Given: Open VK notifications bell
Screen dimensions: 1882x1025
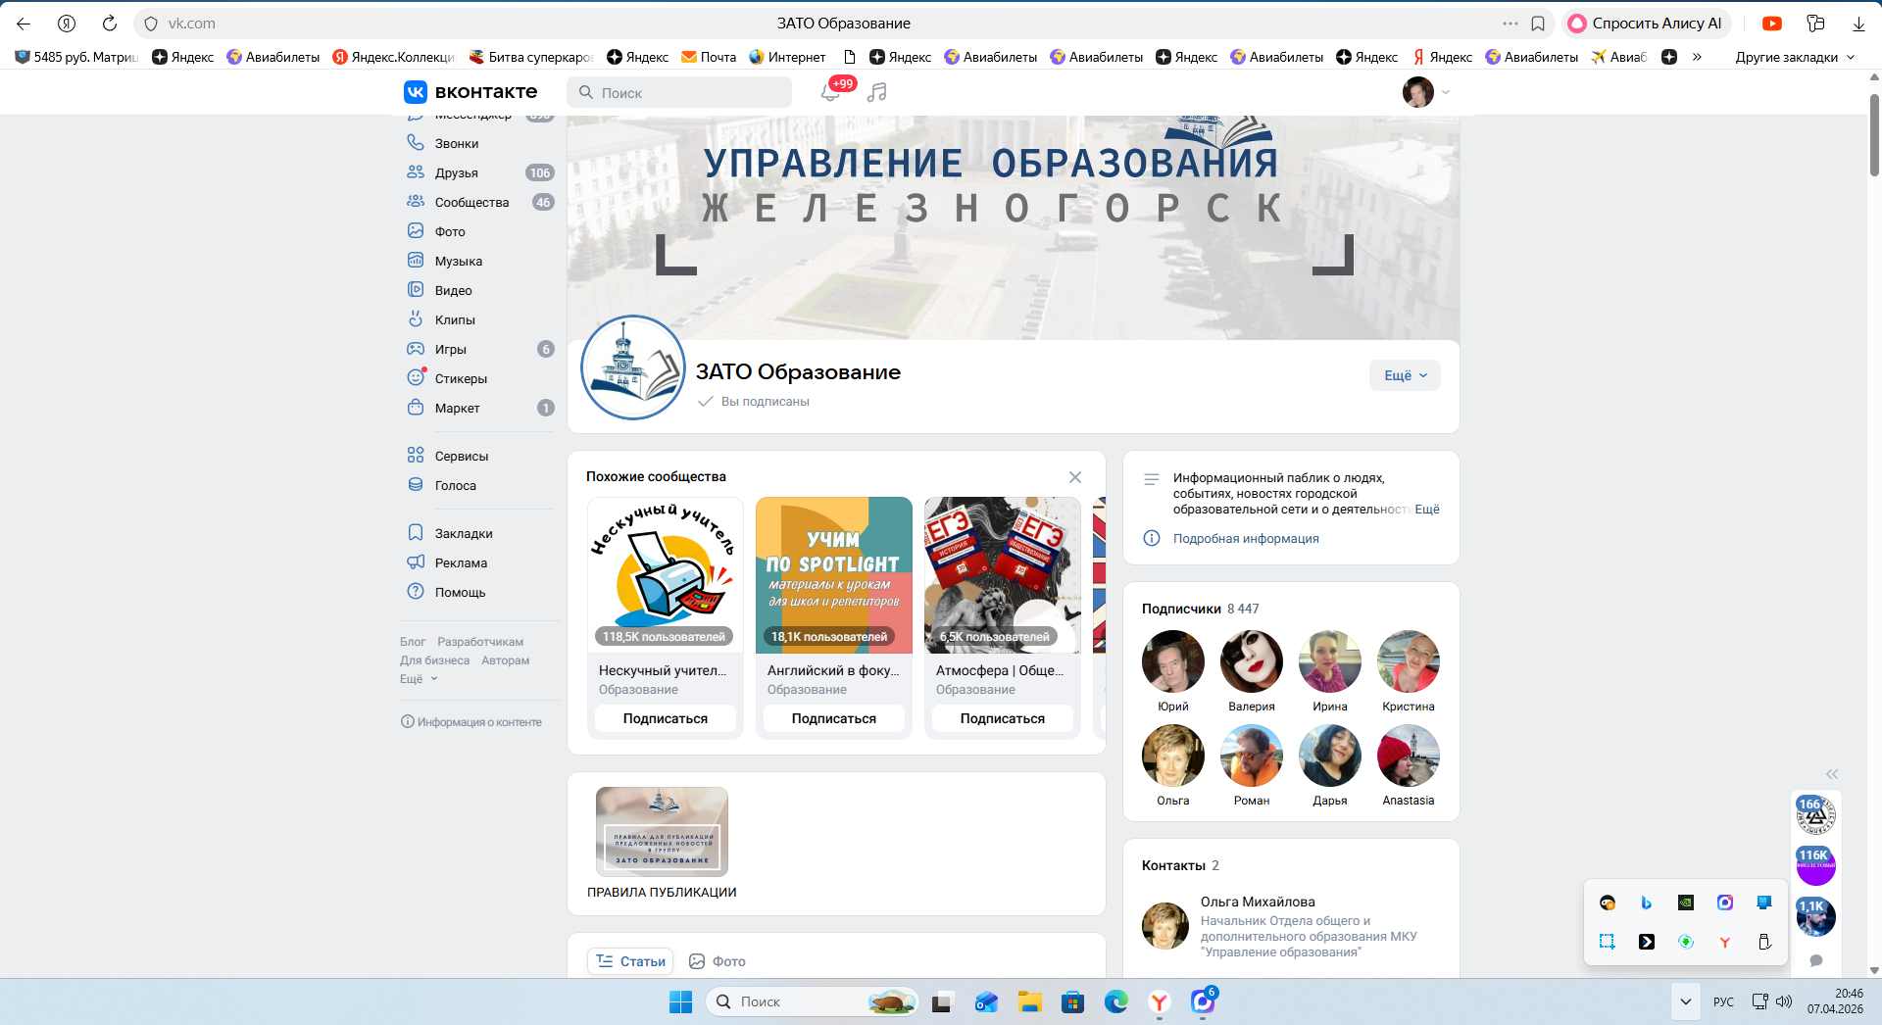Looking at the screenshot, I should coord(830,92).
